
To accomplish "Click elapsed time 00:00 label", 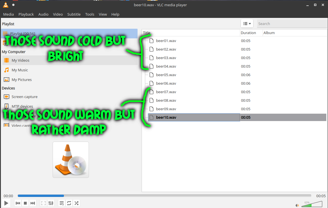I will [x=8, y=196].
